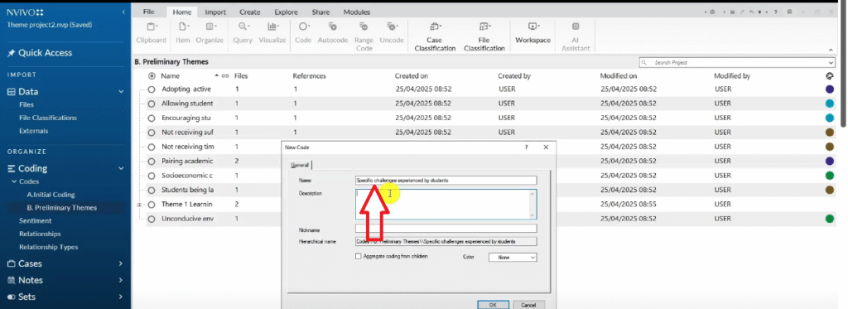
Task: Open the Item ribbon dropdown
Action: [182, 32]
